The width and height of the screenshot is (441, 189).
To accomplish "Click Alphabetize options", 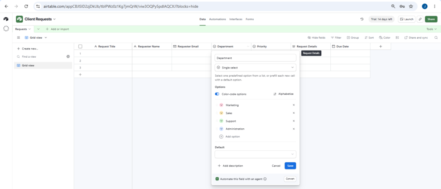I will pos(283,94).
